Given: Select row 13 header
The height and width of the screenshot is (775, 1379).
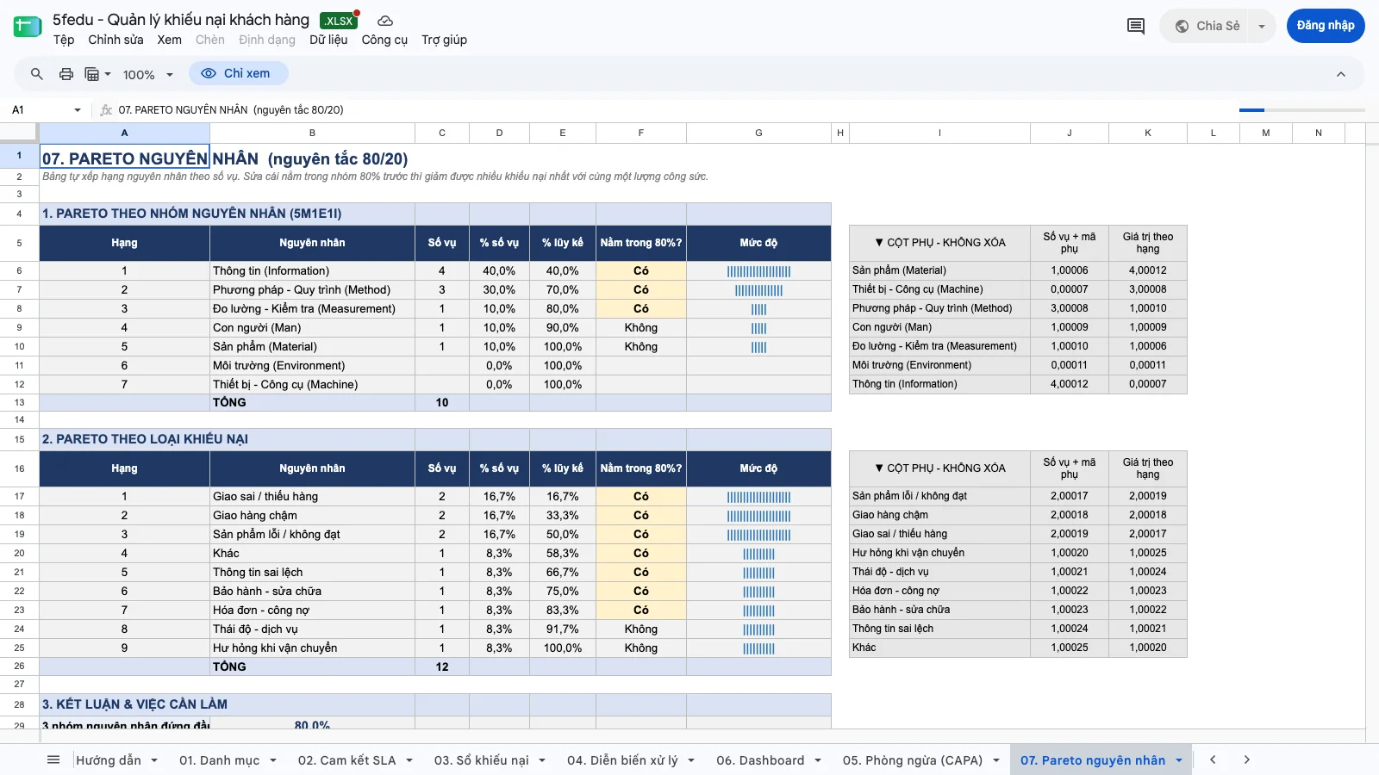Looking at the screenshot, I should pos(19,402).
